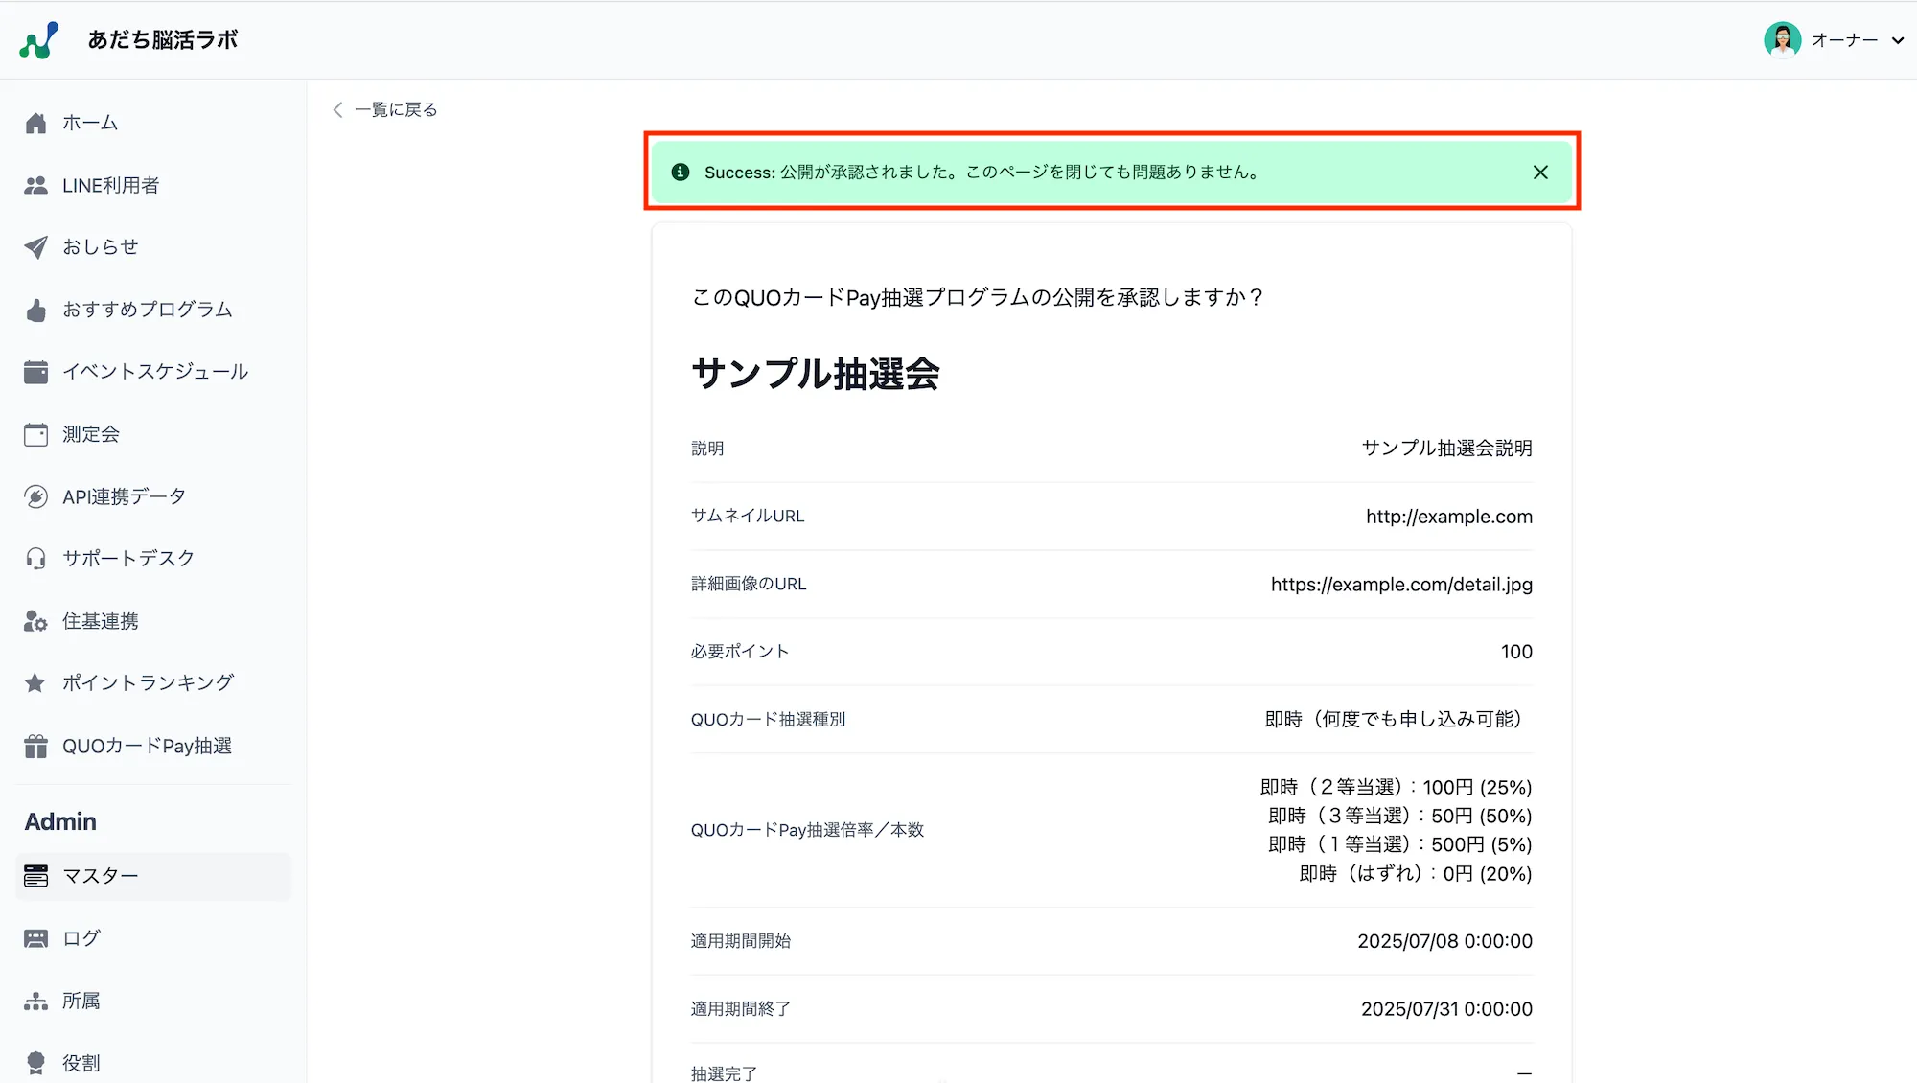Open the API連携データ plug icon
This screenshot has width=1917, height=1083.
(35, 496)
